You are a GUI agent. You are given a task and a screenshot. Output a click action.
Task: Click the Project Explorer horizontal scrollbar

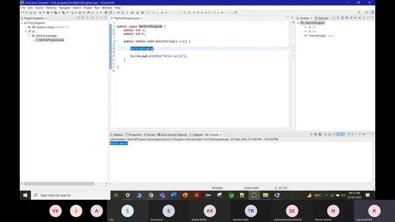click(59, 184)
